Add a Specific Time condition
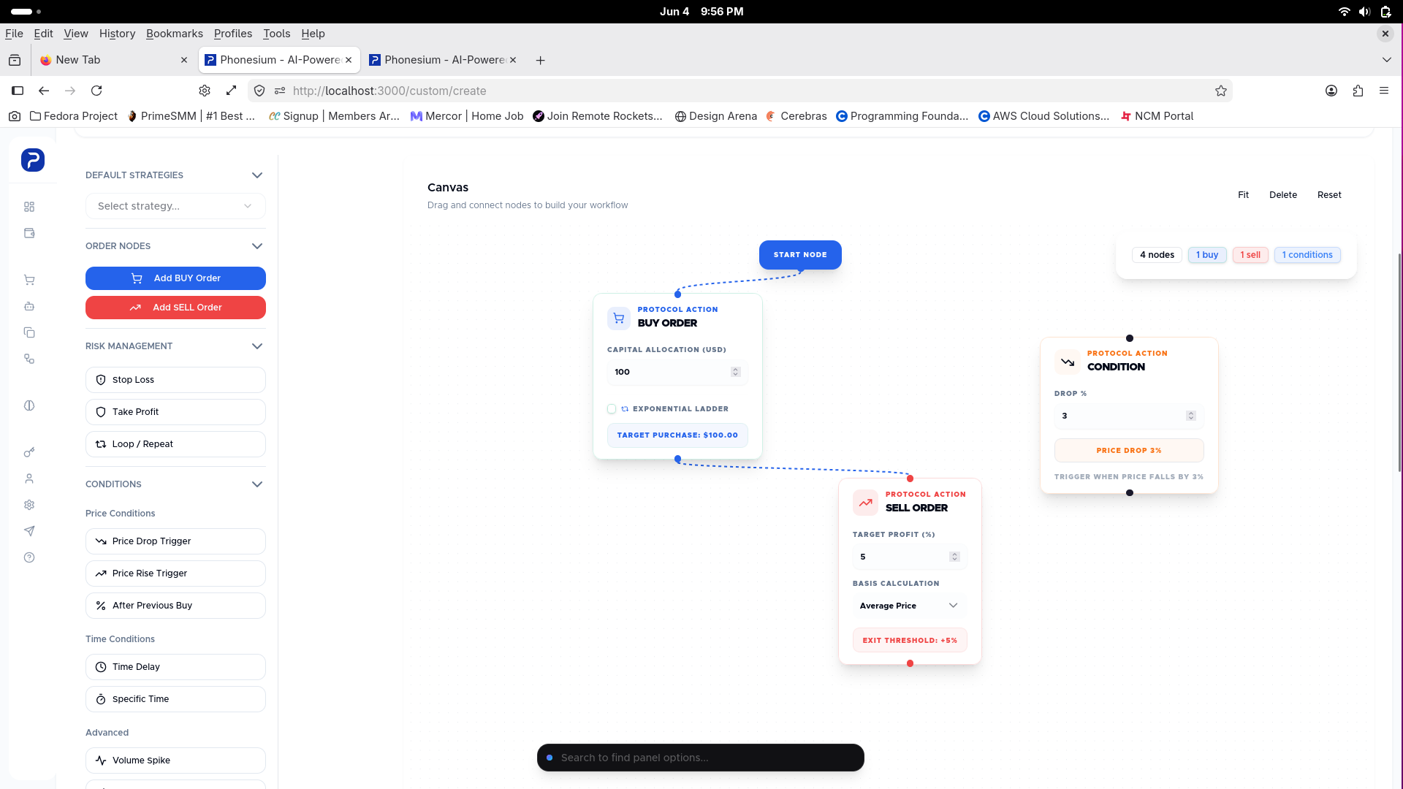This screenshot has width=1403, height=789. 175,699
